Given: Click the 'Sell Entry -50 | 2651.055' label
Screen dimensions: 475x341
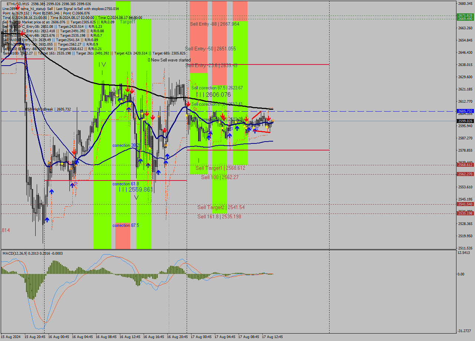Looking at the screenshot, I should 210,49.
